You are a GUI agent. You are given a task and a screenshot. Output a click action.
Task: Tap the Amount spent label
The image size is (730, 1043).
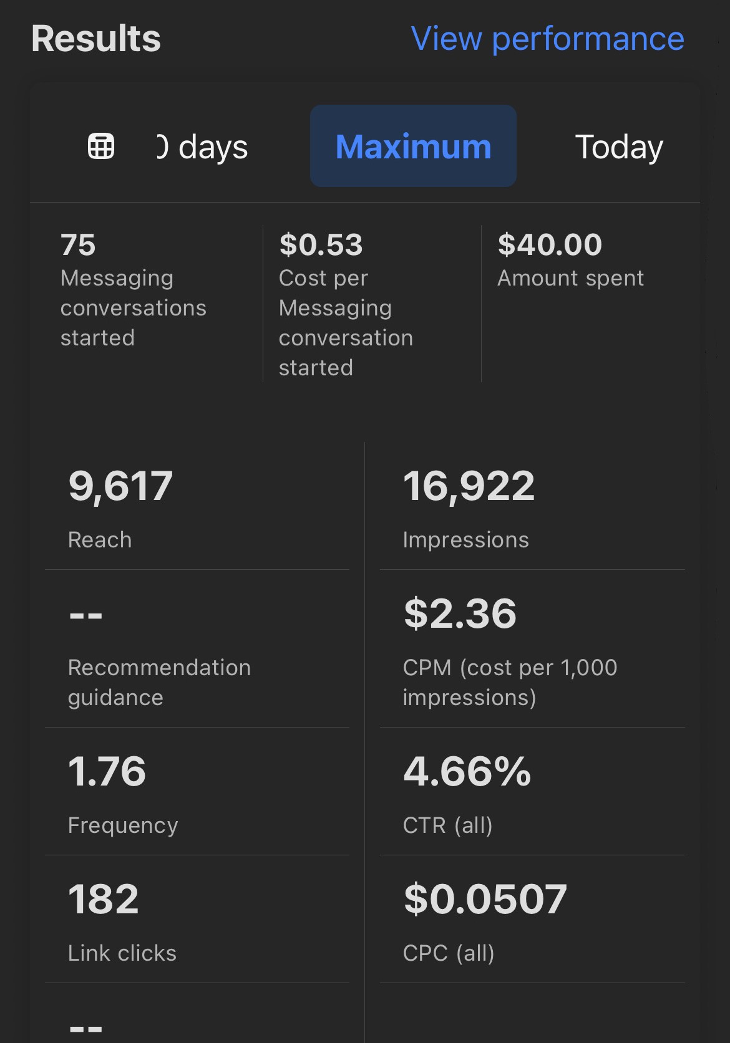click(x=570, y=278)
